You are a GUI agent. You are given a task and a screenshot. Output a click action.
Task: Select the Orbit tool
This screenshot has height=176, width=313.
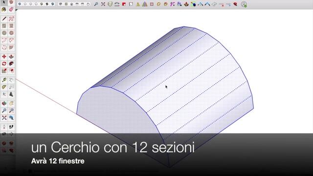4,103
